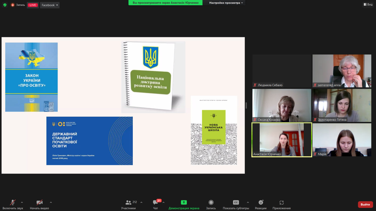The height and width of the screenshot is (211, 376).
Task: Open the Участники participants panel
Action: tap(128, 203)
